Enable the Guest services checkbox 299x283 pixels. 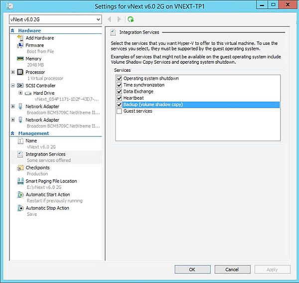(119, 111)
